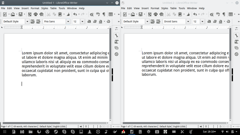Viewport: 240px width, 135px height.
Task: Expand Paragraph Style dropdown in Untitled 2
Action: (147, 22)
